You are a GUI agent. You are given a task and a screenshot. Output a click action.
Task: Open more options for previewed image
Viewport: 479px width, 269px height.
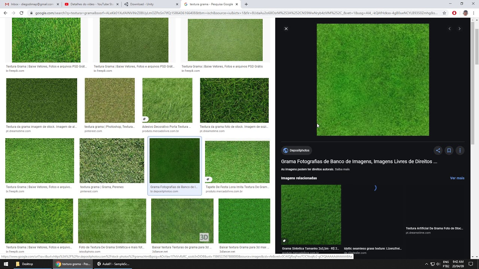[460, 151]
